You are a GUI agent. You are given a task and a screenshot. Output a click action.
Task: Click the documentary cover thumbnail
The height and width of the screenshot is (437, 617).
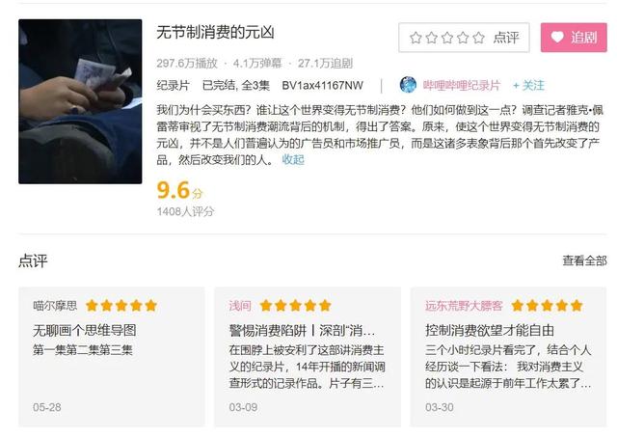(80, 101)
